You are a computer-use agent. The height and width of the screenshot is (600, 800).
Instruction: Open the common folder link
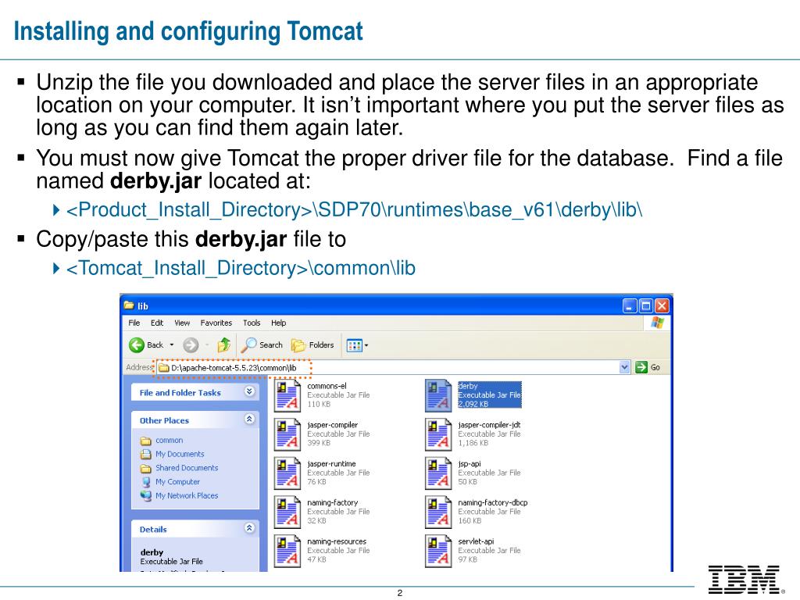(170, 441)
